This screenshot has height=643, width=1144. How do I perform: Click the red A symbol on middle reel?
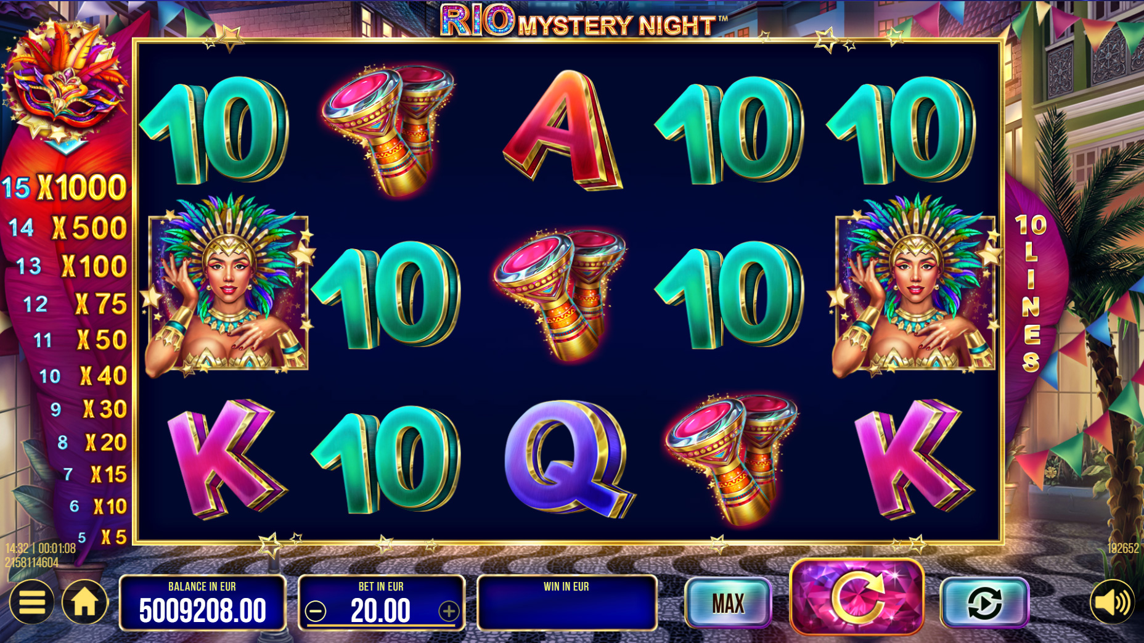click(563, 129)
